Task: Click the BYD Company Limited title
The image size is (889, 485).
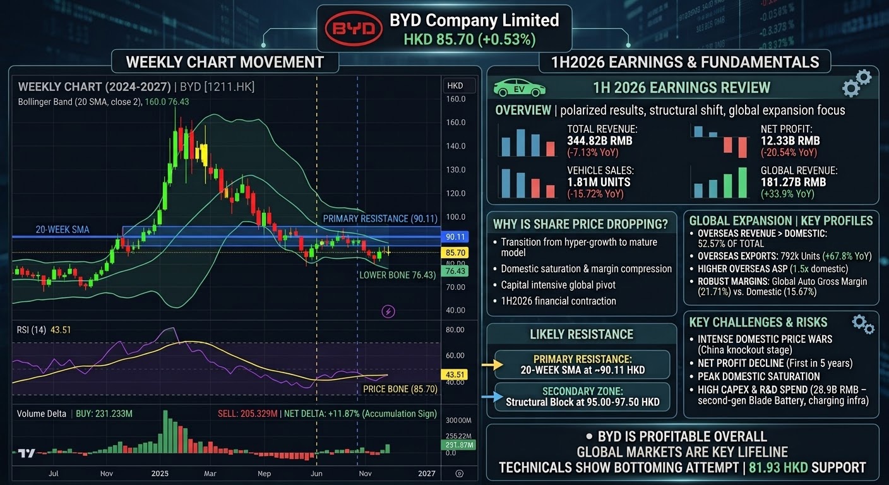Action: 474,20
